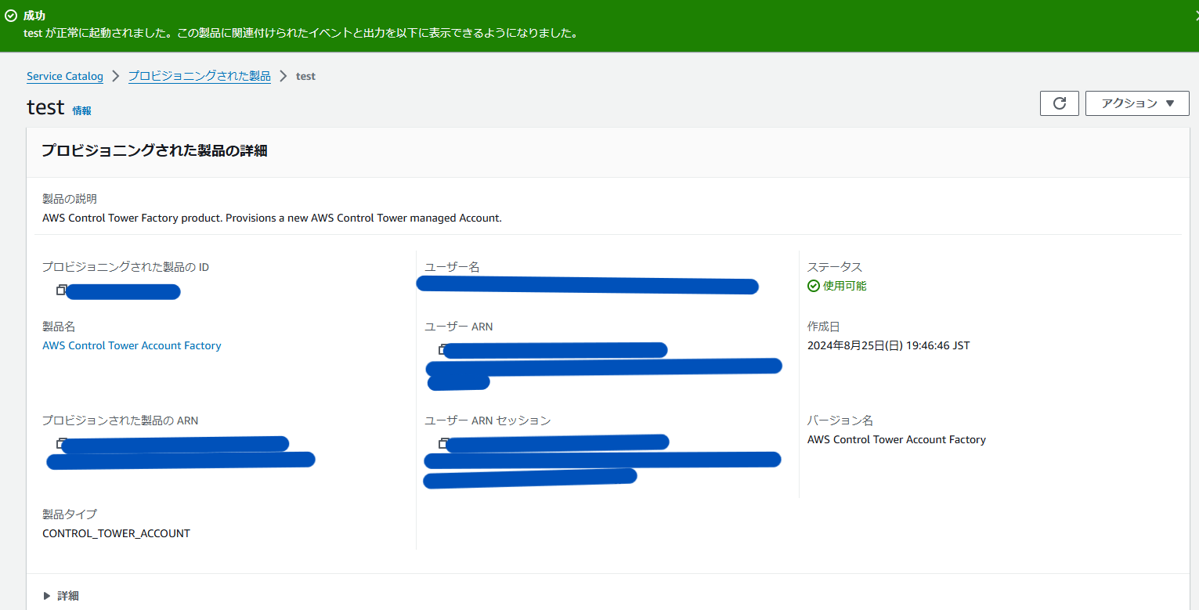1199x610 pixels.
Task: Go to Service Catalog breadcrumb link
Action: [65, 76]
